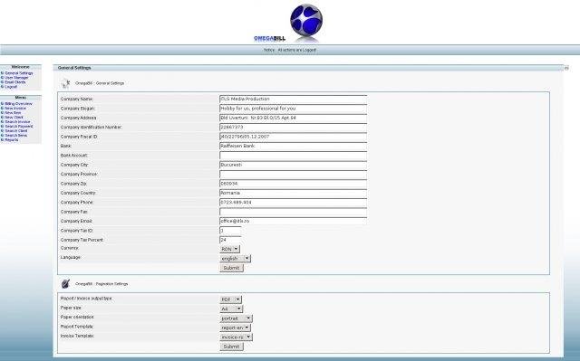Submit the Pagination Settings form
580x361 pixels.
coord(232,347)
